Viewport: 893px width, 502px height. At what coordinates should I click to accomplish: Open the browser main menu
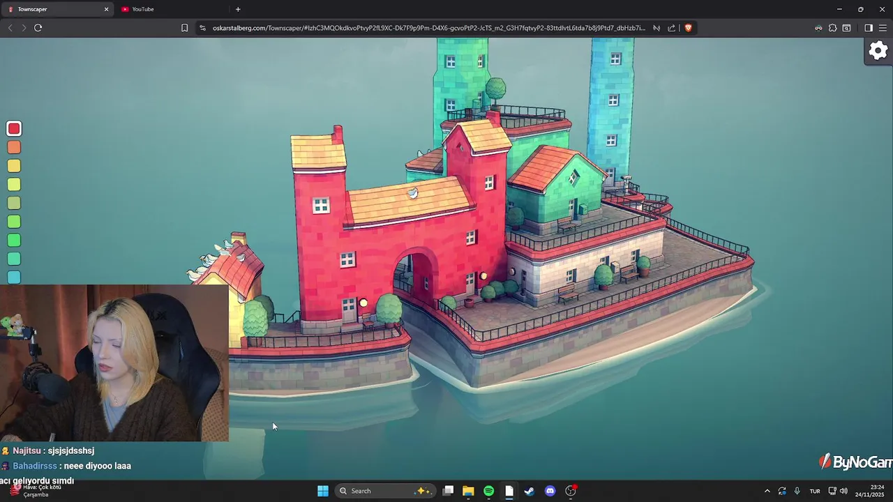pos(883,28)
